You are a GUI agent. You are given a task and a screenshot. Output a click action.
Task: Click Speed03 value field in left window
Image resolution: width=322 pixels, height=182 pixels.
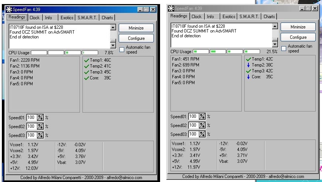coord(32,135)
